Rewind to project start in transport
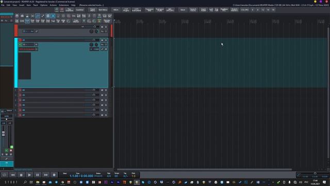Screen dimensions: 330x186 (x=13, y=175)
